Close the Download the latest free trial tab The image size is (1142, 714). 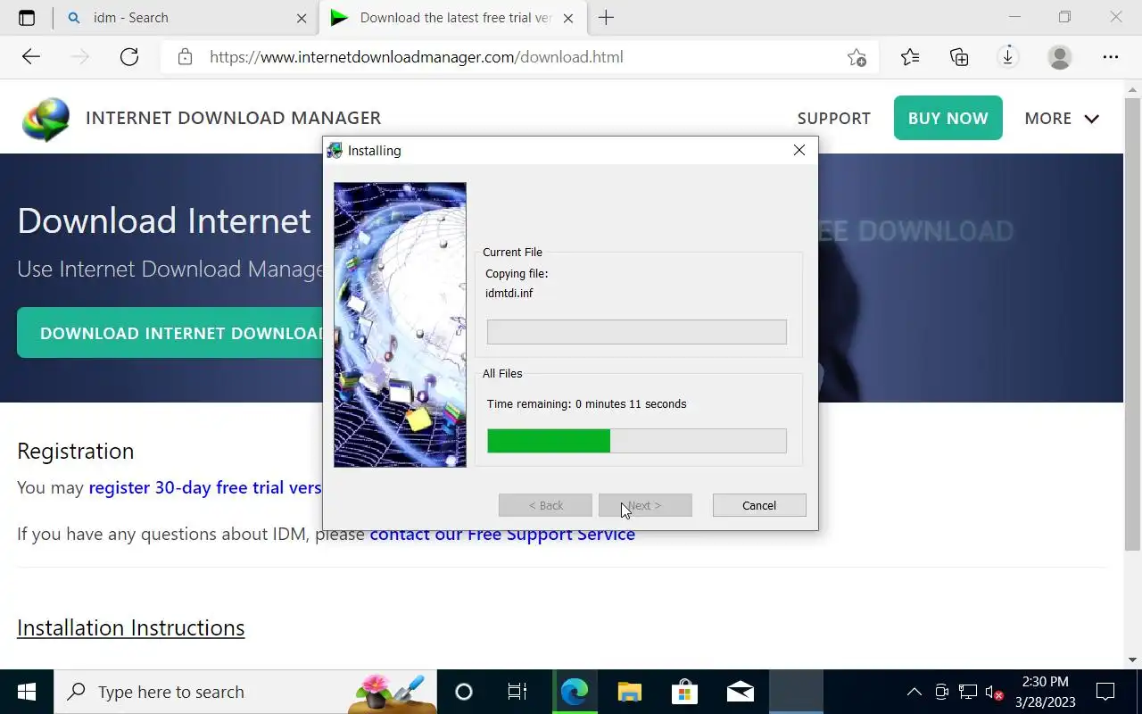click(567, 18)
